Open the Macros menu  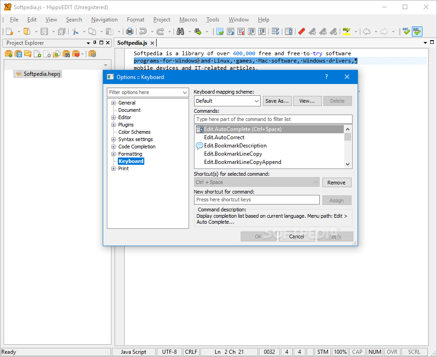(x=189, y=20)
